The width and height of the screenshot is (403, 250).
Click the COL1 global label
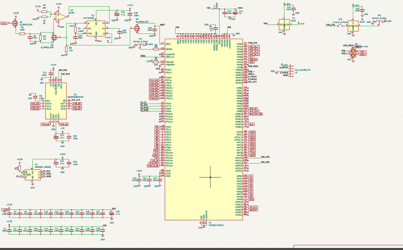4,23
